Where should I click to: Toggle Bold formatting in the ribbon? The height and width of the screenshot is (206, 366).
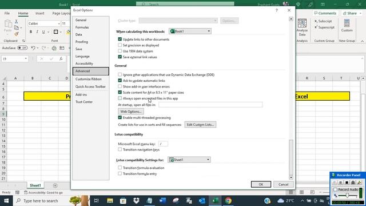30,32
